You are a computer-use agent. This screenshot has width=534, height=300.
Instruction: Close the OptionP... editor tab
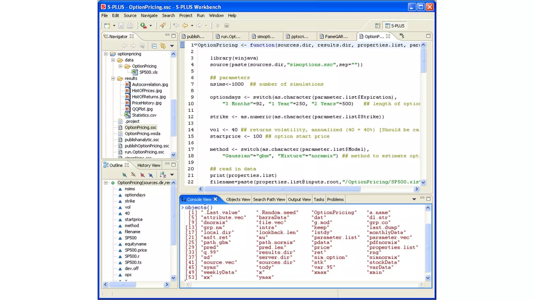coord(388,36)
